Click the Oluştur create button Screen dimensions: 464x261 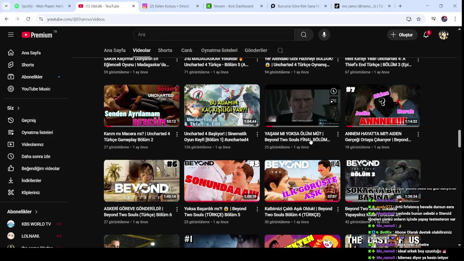coord(402,34)
